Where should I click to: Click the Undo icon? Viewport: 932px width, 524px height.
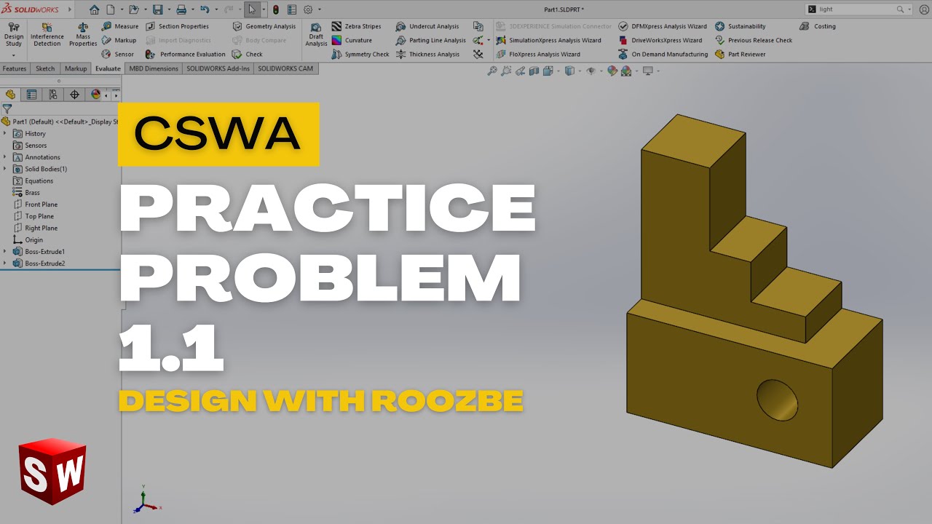tap(205, 9)
